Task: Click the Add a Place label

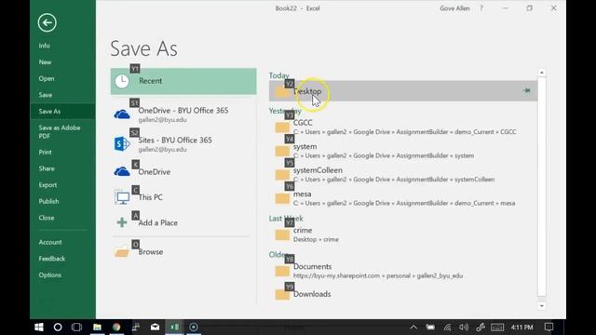Action: click(x=157, y=223)
